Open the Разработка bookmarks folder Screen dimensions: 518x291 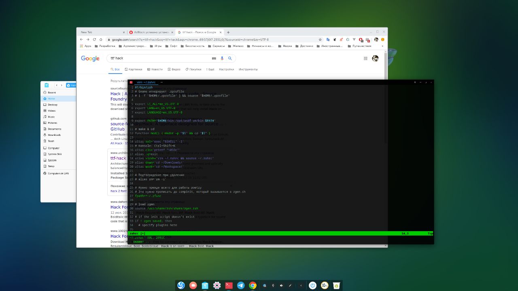pyautogui.click(x=105, y=46)
